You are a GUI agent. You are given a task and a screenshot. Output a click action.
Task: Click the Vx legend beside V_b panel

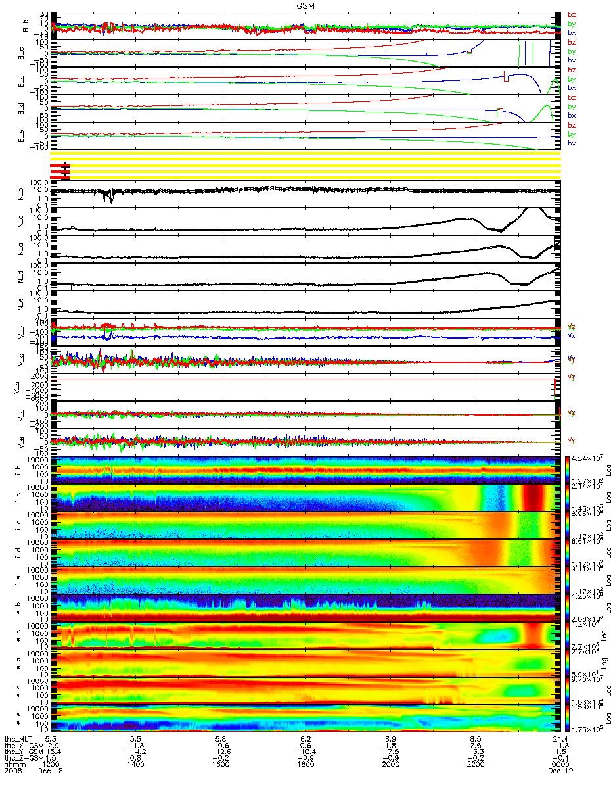(x=572, y=335)
